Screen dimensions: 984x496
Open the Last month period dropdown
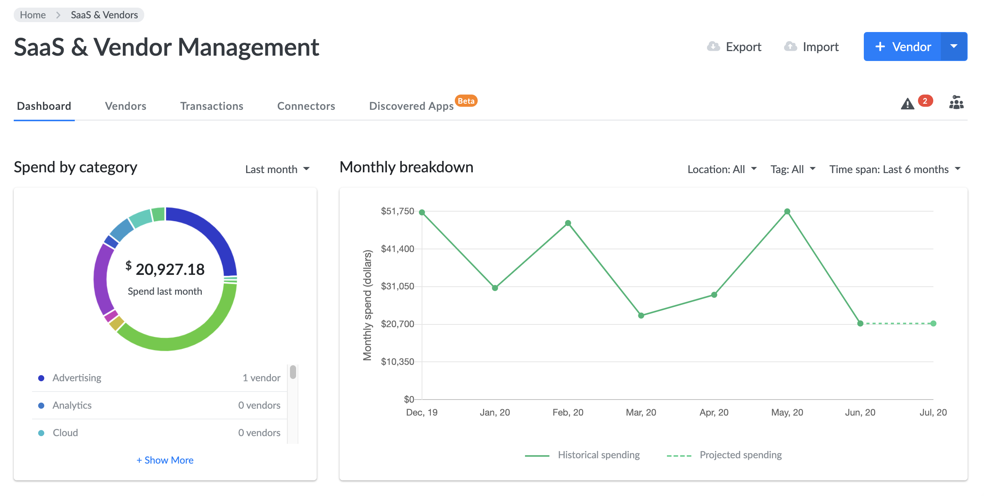pyautogui.click(x=277, y=169)
